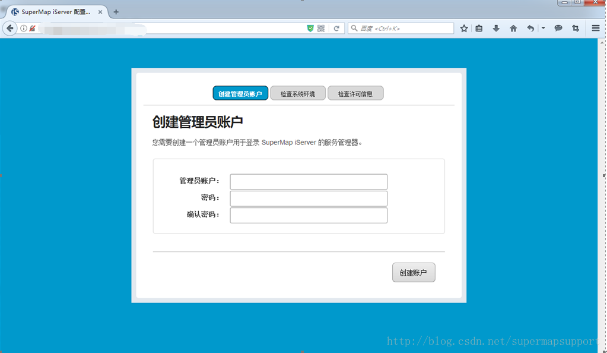Click the 创建账户 button
Viewport: 607px width, 353px height.
coord(414,272)
